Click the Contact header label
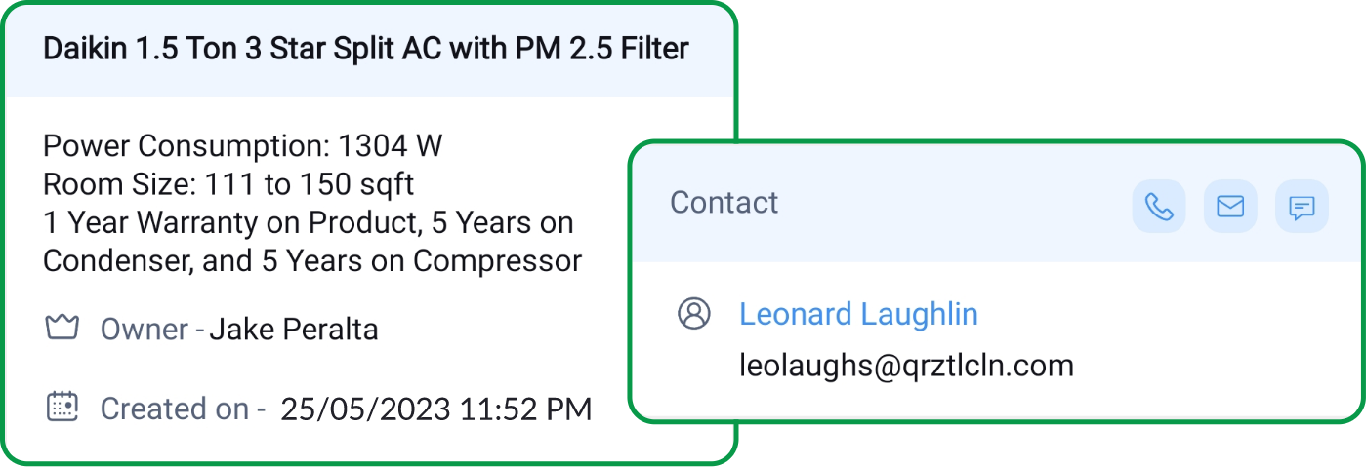The width and height of the screenshot is (1366, 467). click(724, 203)
